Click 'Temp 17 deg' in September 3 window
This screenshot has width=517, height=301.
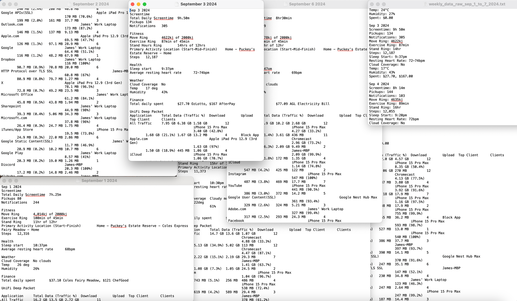tap(144, 88)
